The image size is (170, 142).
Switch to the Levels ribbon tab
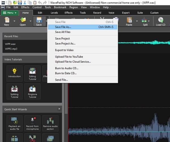[54, 13]
